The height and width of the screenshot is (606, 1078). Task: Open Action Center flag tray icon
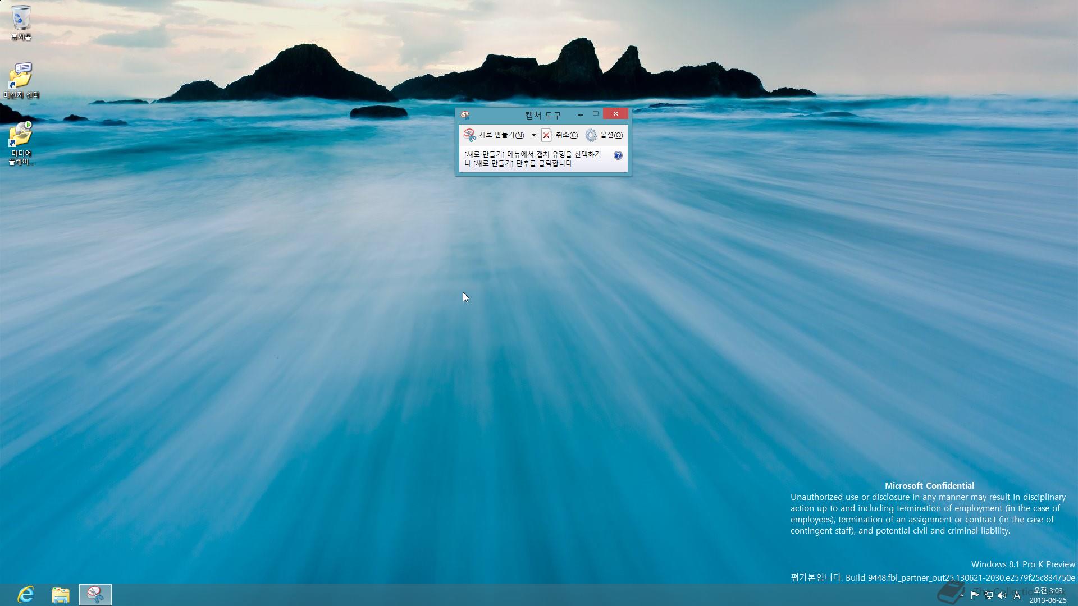975,595
